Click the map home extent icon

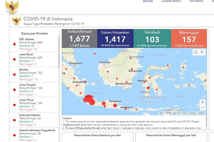pyautogui.click(x=196, y=52)
